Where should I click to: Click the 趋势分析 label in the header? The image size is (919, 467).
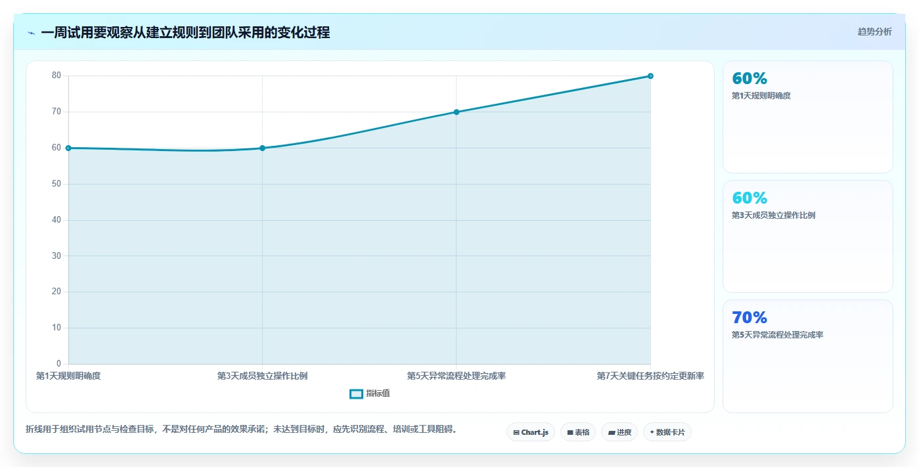click(x=874, y=32)
